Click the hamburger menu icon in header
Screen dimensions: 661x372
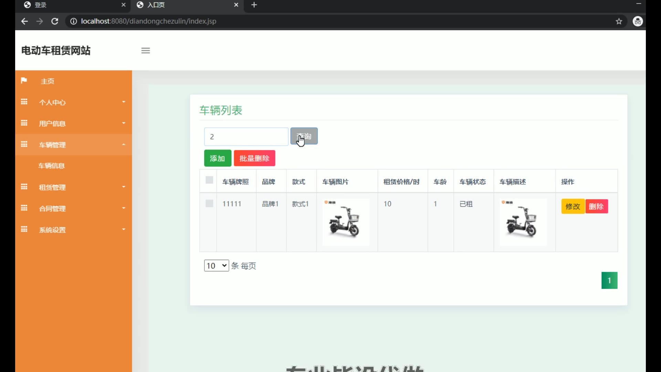click(x=146, y=51)
